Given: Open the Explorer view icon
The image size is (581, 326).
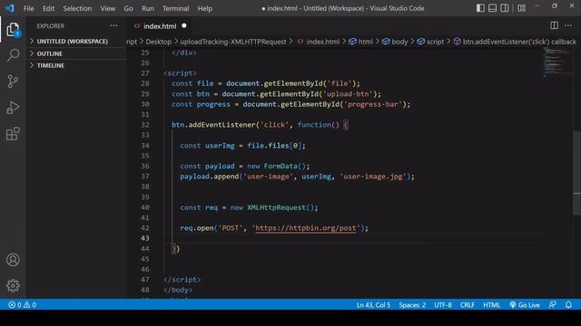Looking at the screenshot, I should tap(13, 30).
